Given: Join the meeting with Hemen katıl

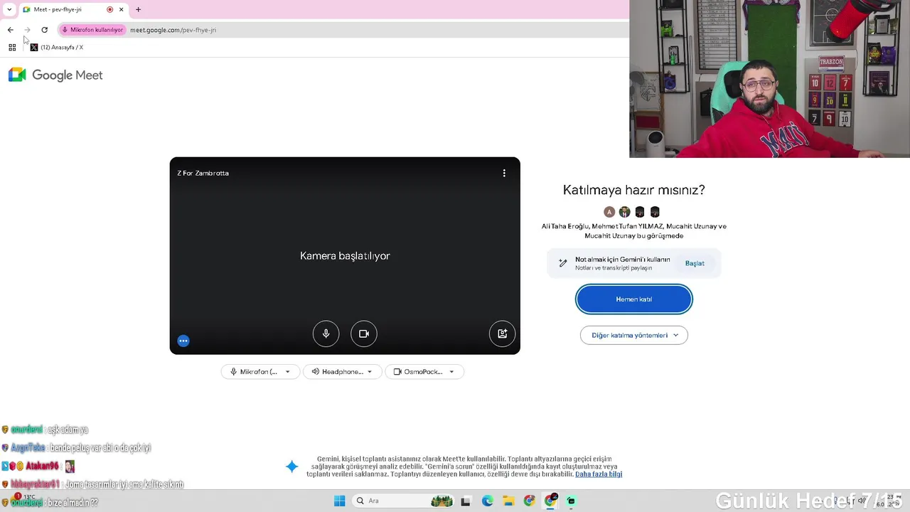Looking at the screenshot, I should point(633,299).
